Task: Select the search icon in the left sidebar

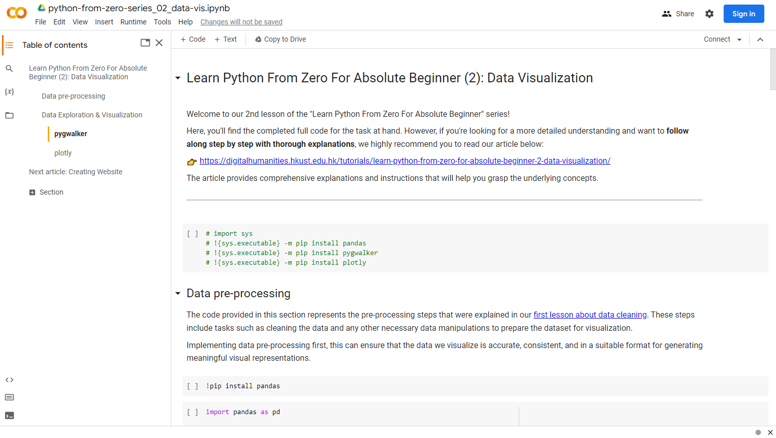Action: click(x=9, y=68)
